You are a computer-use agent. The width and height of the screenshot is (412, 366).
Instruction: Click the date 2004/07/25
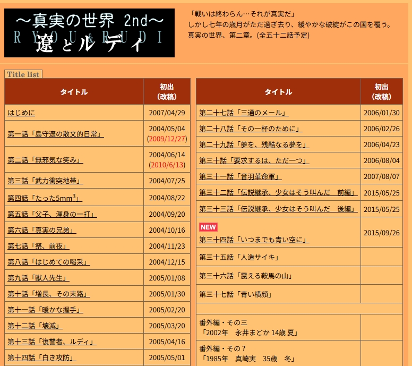(x=167, y=181)
